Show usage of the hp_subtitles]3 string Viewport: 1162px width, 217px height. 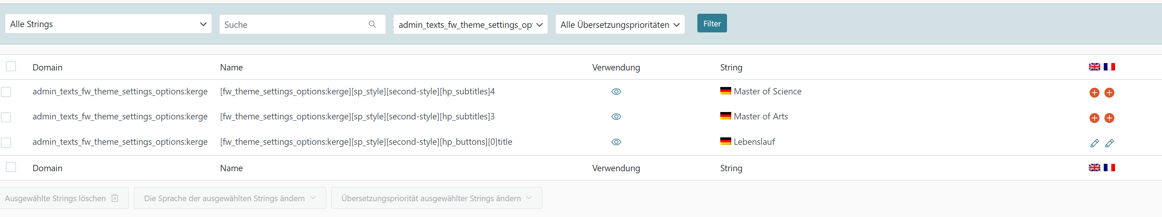616,117
